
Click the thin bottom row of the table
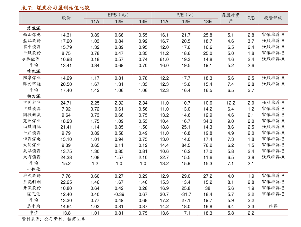(153, 213)
